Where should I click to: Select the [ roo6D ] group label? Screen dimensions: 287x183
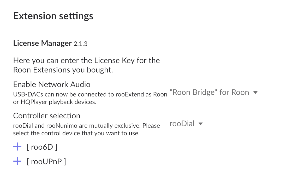click(42, 147)
